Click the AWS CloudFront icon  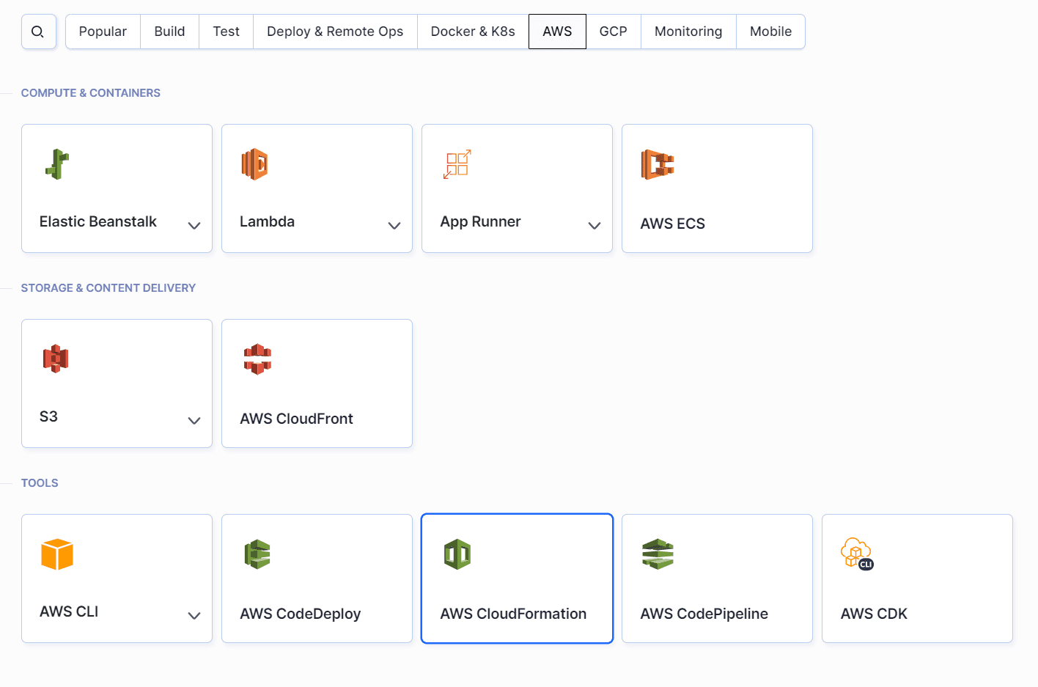click(x=257, y=359)
